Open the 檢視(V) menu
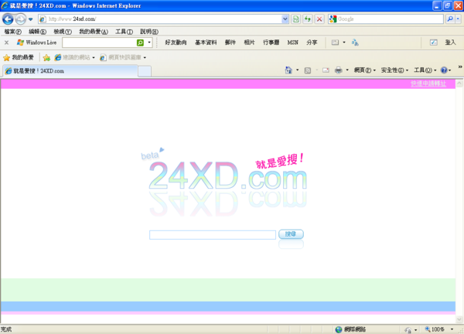This screenshot has width=464, height=334. pos(63,32)
